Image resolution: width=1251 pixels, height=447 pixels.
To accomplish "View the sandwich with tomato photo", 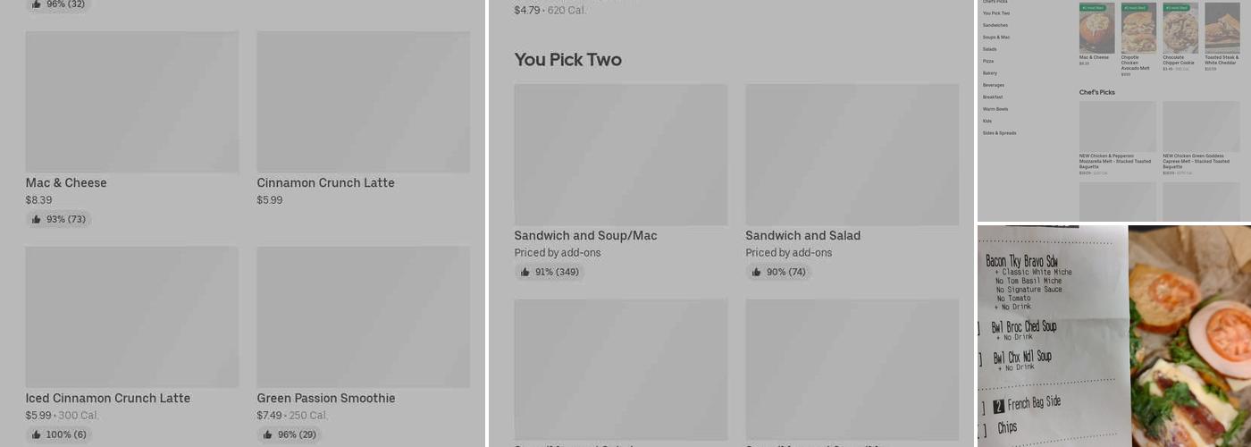I will 1189,336.
